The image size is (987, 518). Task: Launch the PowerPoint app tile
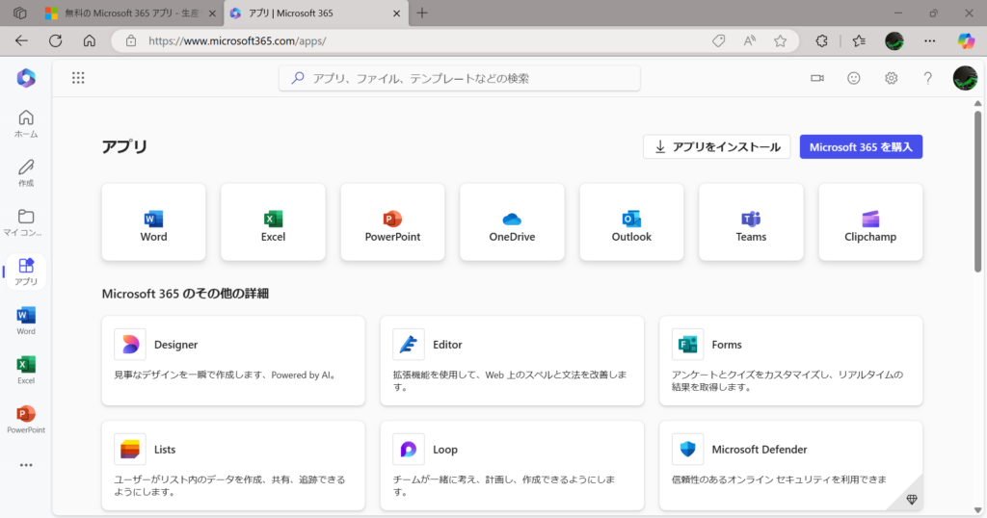pos(393,221)
